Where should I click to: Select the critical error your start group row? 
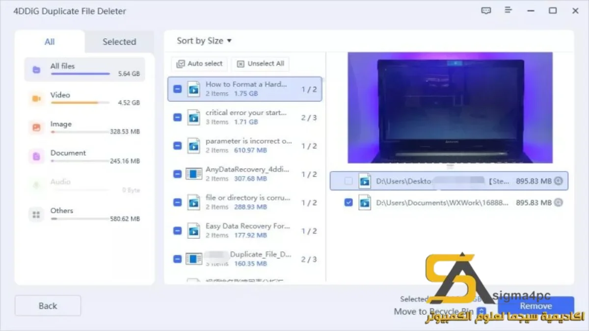[x=245, y=117]
